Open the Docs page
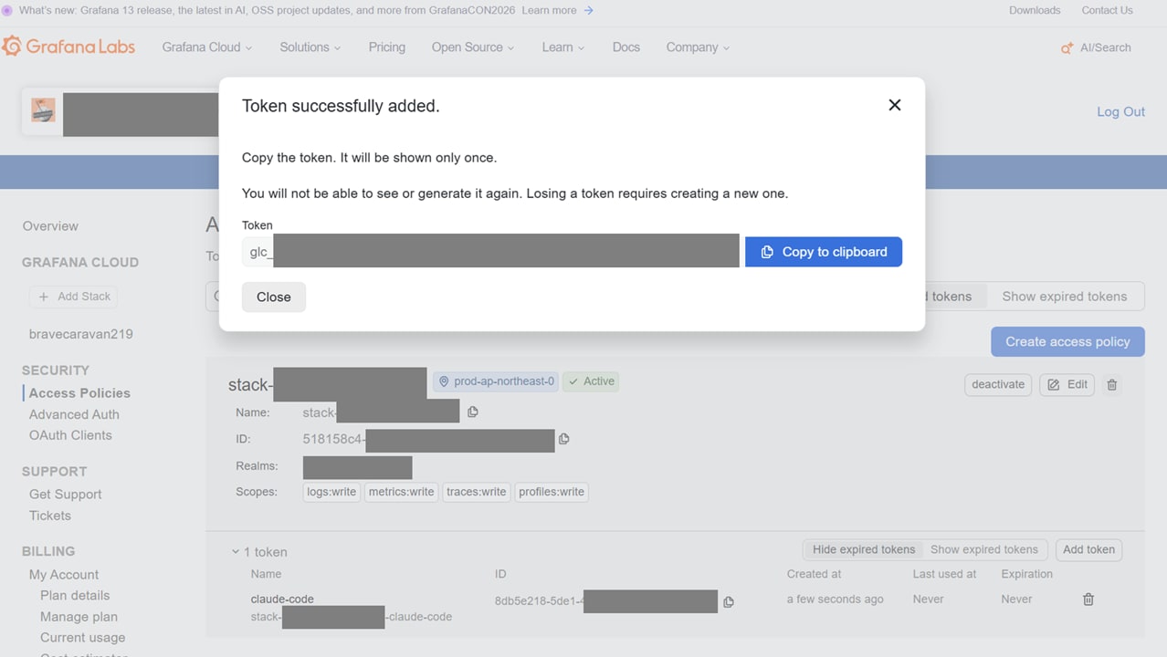Viewport: 1167px width, 657px height. click(x=626, y=47)
